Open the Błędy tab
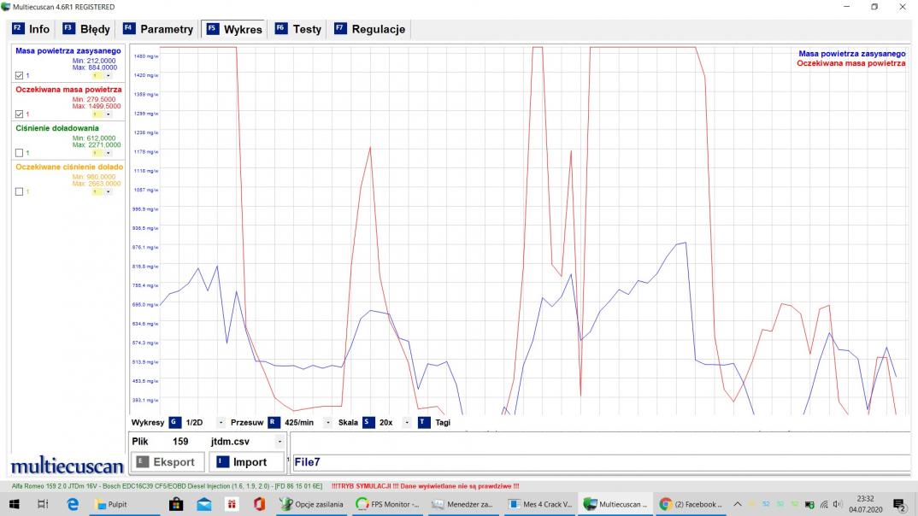The image size is (918, 516). pos(86,29)
